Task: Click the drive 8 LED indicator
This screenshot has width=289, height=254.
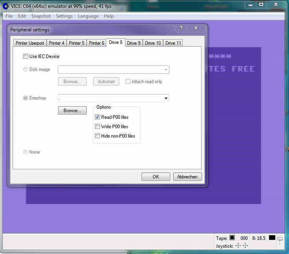Action: tap(272, 238)
